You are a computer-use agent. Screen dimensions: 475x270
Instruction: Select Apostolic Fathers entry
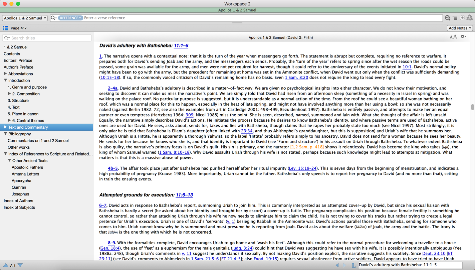[x=27, y=167]
